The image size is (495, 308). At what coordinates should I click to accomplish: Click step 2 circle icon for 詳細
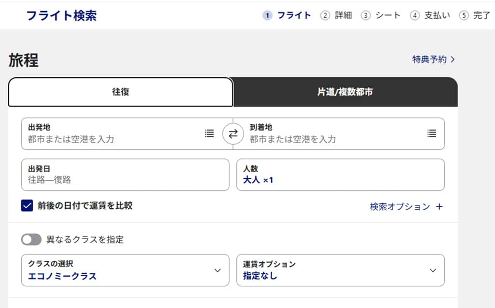click(325, 15)
